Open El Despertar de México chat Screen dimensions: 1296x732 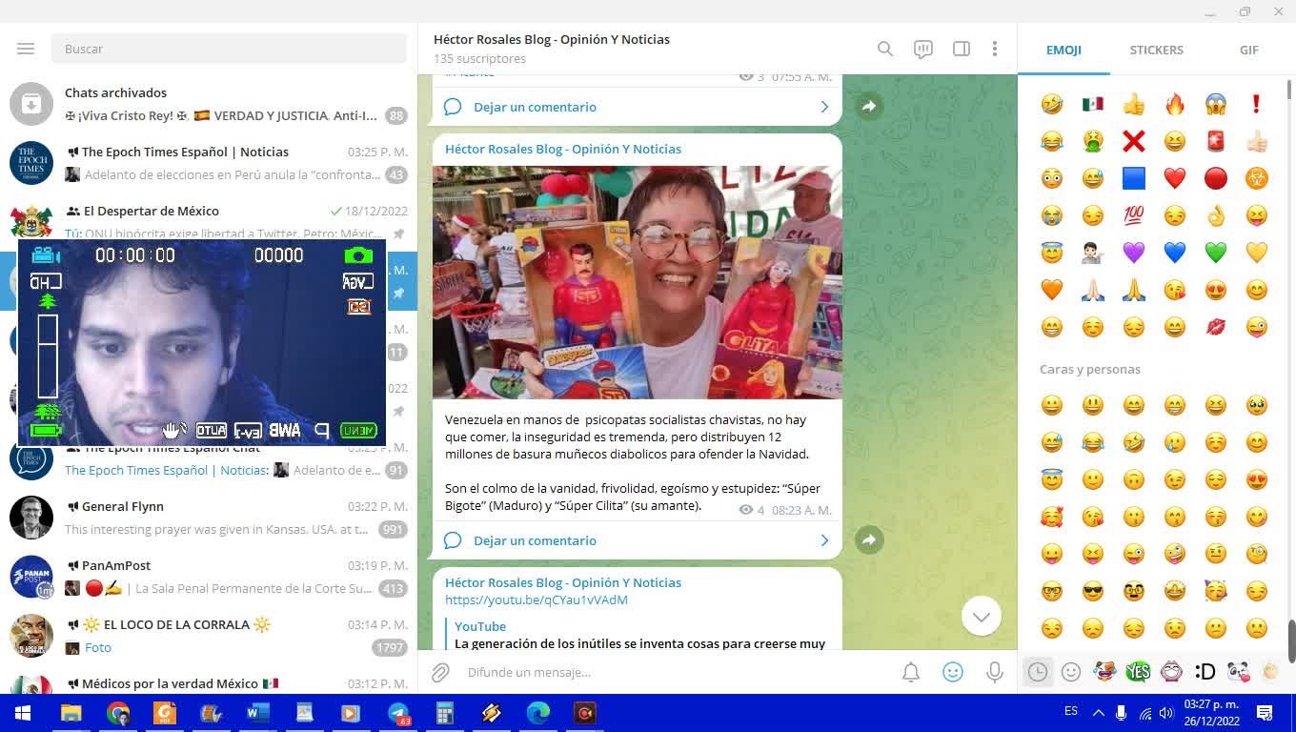click(x=209, y=222)
